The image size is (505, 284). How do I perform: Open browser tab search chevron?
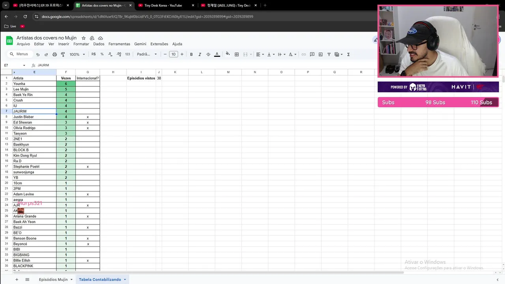pyautogui.click(x=6, y=6)
